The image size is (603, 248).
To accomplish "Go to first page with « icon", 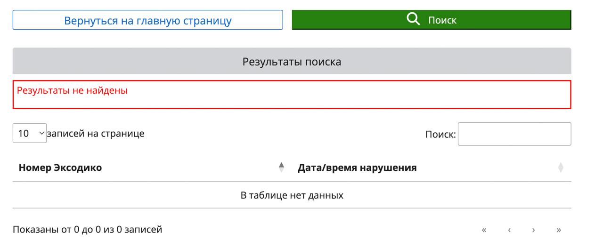I will pyautogui.click(x=484, y=230).
